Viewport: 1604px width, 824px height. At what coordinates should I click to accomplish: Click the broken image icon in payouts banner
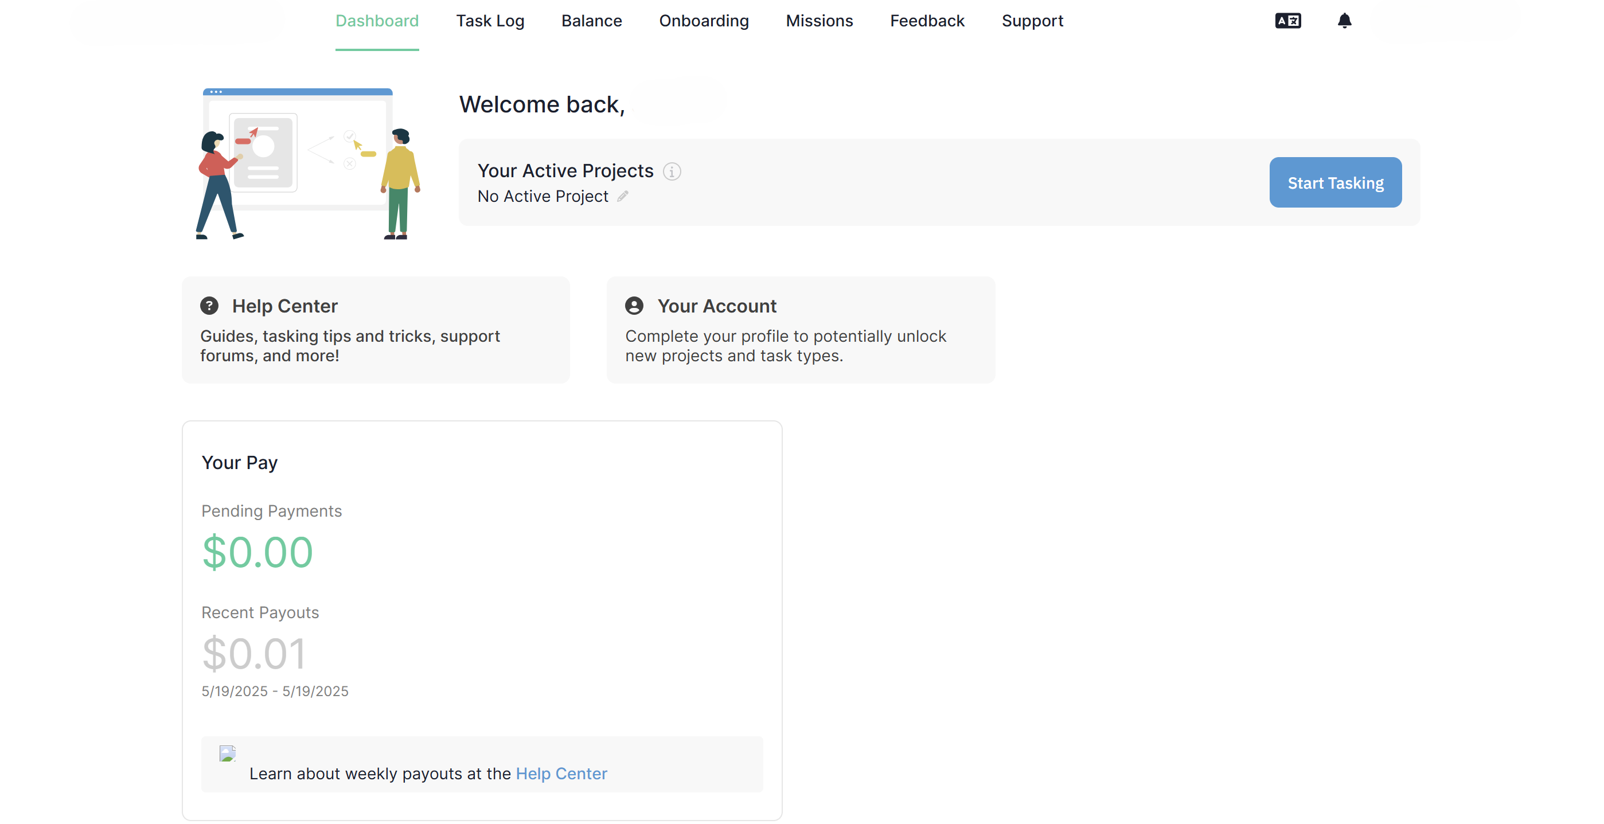[x=227, y=753]
